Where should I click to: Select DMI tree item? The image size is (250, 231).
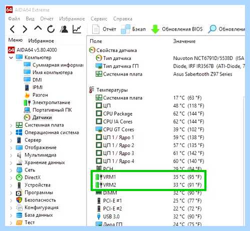[x=33, y=80]
